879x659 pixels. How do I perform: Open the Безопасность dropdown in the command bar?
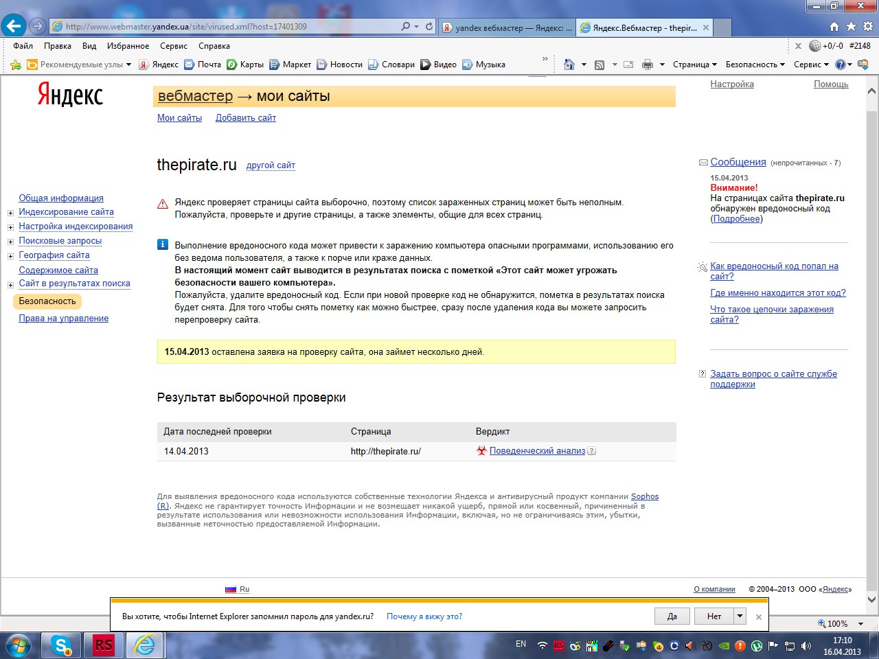755,65
